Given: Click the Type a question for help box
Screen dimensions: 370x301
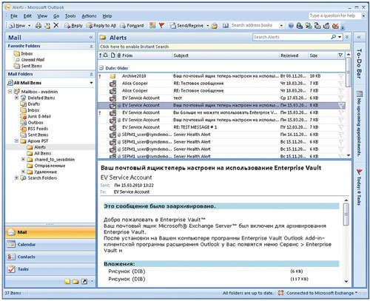Looking at the screenshot, I should (x=334, y=16).
